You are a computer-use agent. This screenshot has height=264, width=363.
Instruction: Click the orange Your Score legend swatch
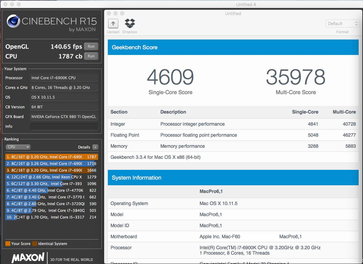(8, 243)
